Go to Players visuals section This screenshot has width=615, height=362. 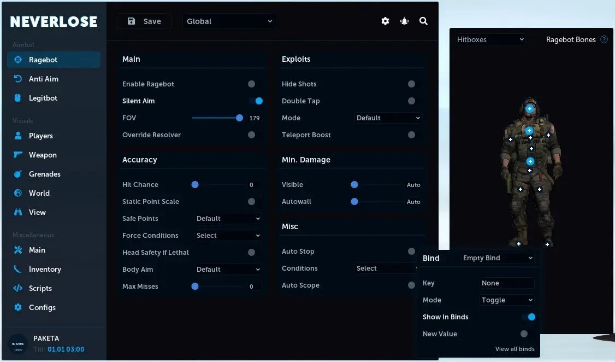(x=54, y=136)
